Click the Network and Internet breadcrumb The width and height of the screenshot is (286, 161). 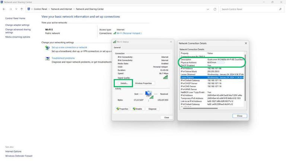[x=61, y=9]
